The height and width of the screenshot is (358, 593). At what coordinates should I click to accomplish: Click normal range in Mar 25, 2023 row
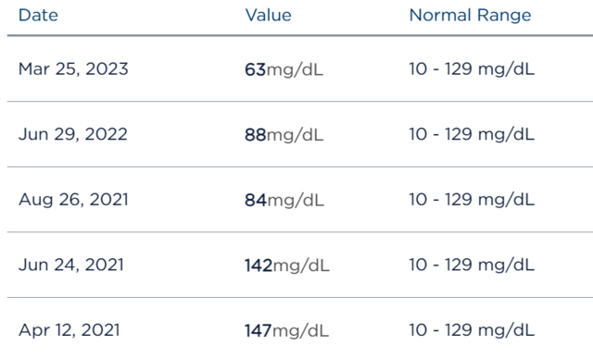(x=472, y=69)
